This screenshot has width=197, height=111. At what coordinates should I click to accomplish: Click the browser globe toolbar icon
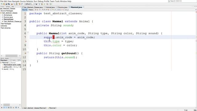point(36,4)
